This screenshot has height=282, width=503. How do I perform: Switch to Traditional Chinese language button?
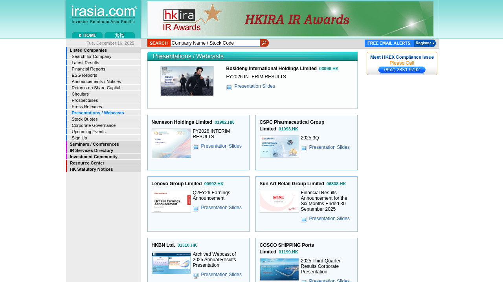click(x=119, y=35)
